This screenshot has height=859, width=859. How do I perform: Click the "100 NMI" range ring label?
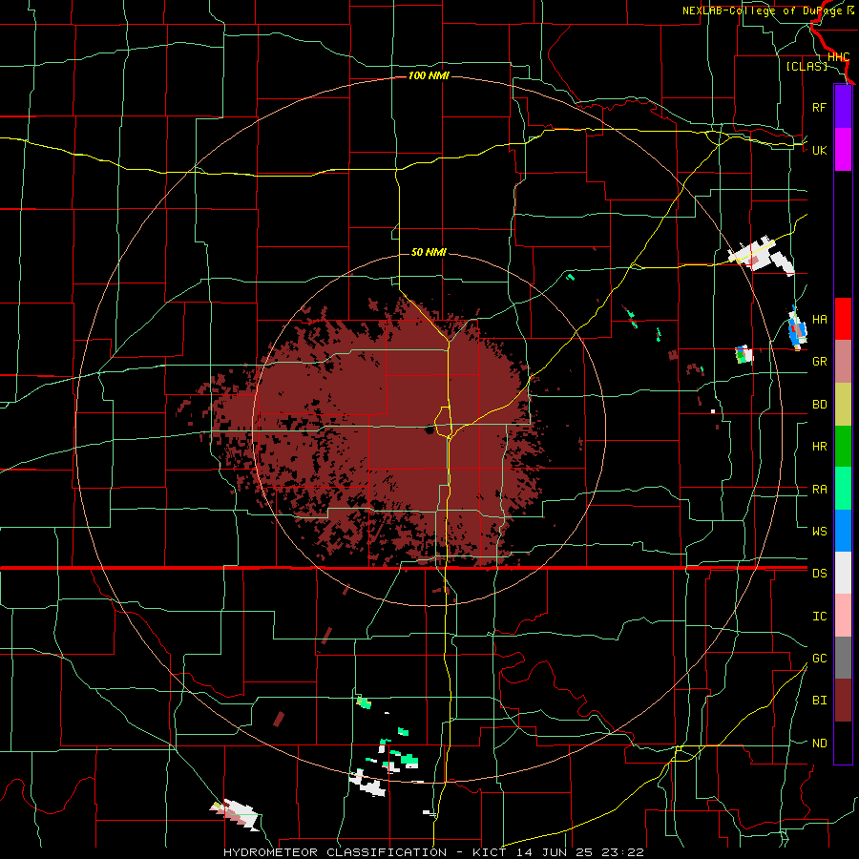coord(429,75)
